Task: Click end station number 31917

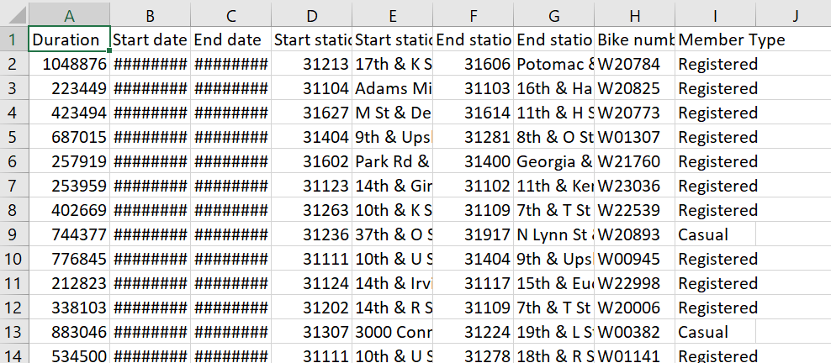Action: [x=474, y=234]
